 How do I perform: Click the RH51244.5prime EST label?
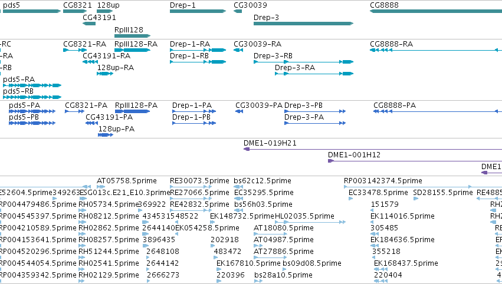click(109, 252)
